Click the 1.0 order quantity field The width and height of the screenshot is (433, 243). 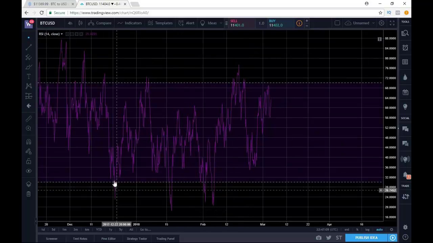[x=261, y=23]
